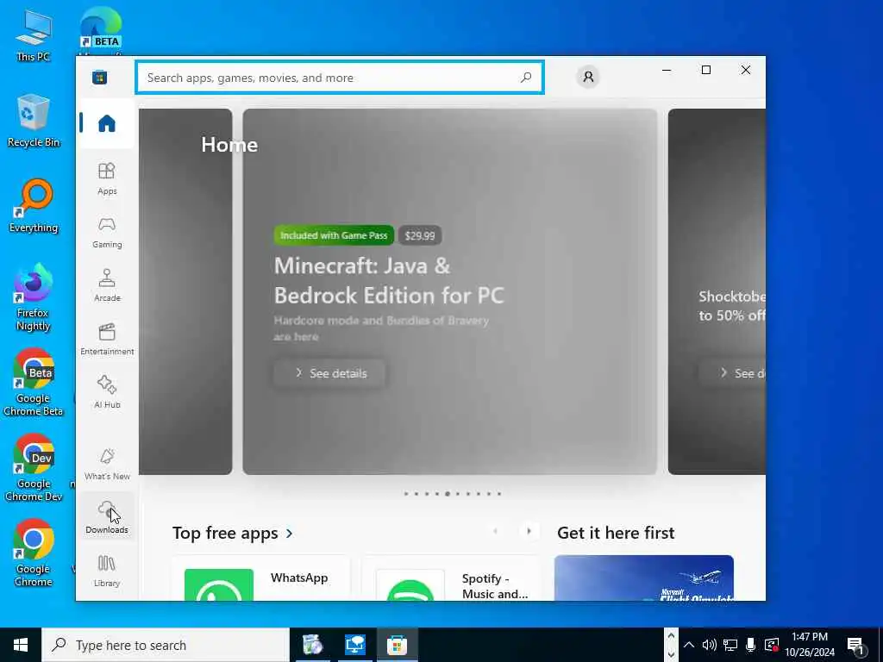The image size is (883, 662).
Task: Open the volume control in tray
Action: [709, 645]
